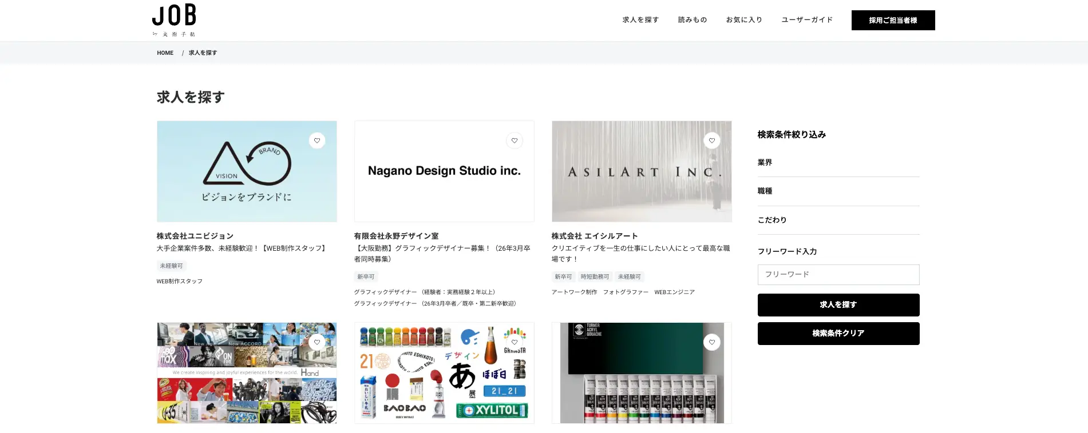
Task: Click heart icon on the XYLITOL design card
Action: pos(515,342)
